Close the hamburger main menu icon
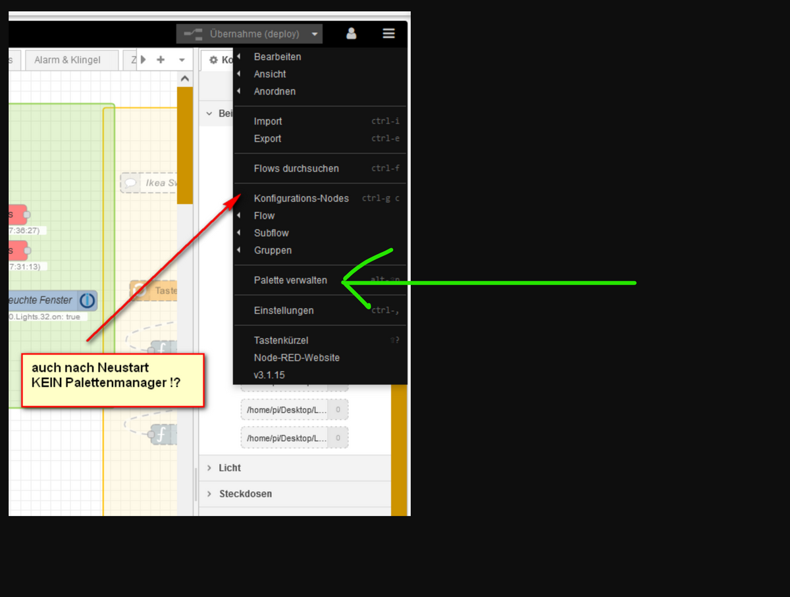The height and width of the screenshot is (597, 790). coord(389,34)
